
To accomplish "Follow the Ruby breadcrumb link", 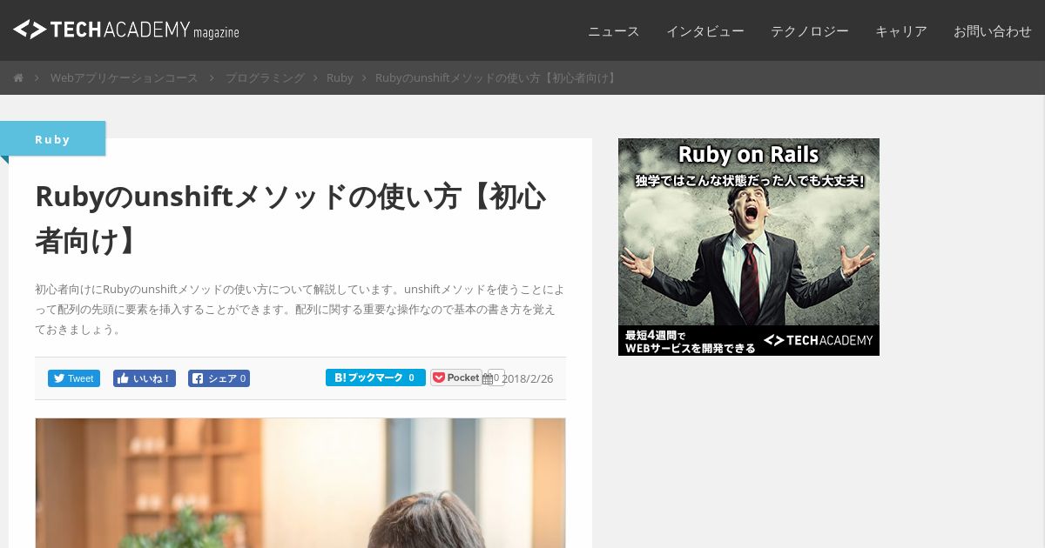I will [x=340, y=78].
